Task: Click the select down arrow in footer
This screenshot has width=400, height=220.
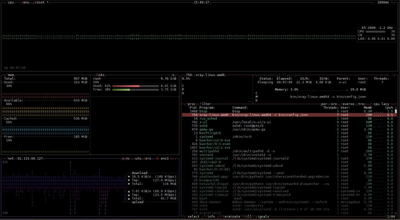Action: pyautogui.click(x=202, y=217)
